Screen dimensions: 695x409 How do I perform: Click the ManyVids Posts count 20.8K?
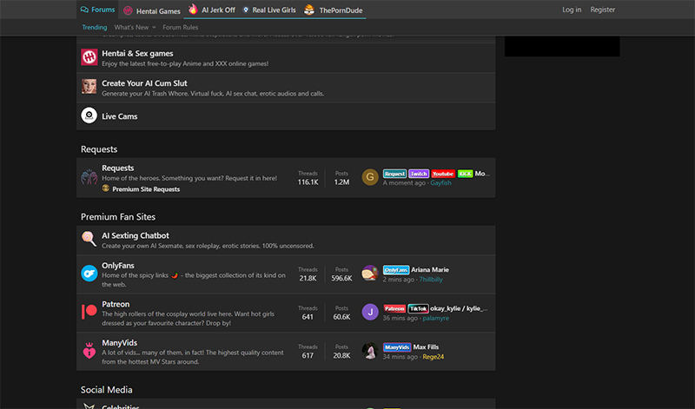pos(341,355)
